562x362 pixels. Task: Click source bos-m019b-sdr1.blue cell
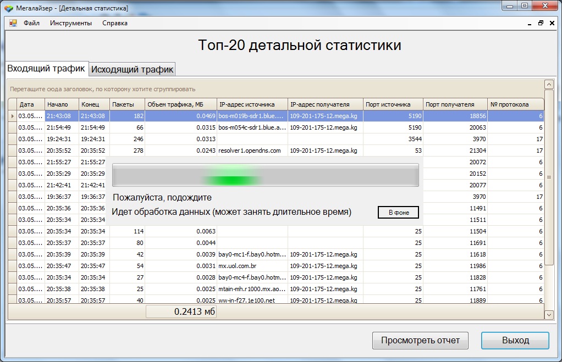point(252,116)
